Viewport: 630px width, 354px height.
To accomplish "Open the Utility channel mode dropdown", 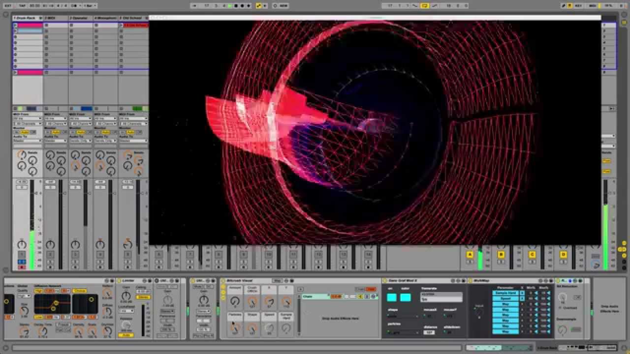I will coord(204,311).
